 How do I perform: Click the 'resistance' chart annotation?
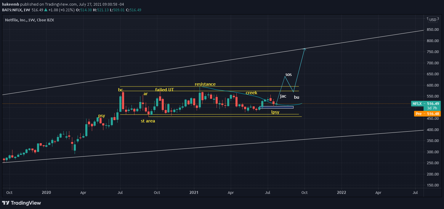point(205,84)
